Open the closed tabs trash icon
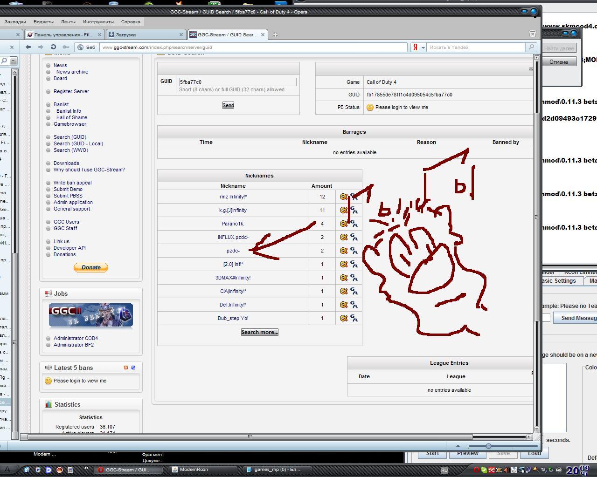The width and height of the screenshot is (597, 477). pos(532,34)
